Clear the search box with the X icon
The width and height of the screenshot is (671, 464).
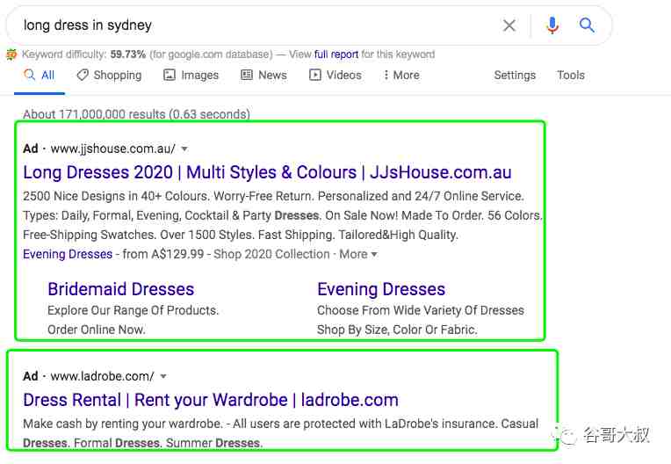pyautogui.click(x=509, y=25)
